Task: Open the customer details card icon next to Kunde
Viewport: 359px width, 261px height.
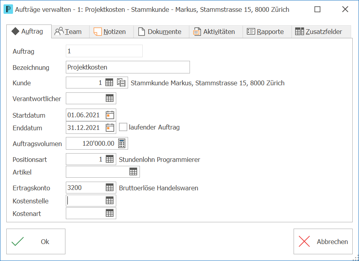Action: click(121, 83)
